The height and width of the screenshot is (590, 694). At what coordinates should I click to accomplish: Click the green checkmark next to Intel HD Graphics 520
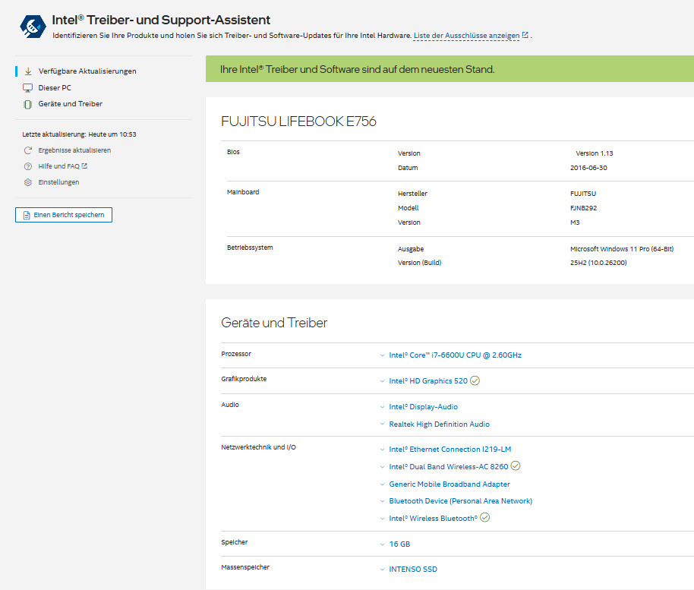(475, 381)
